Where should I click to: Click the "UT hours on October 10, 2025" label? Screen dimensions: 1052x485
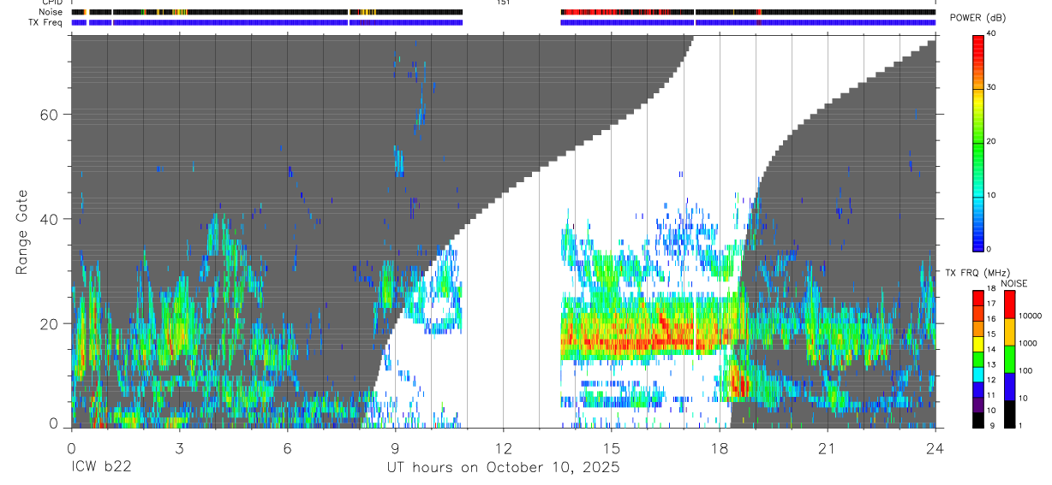pos(502,468)
